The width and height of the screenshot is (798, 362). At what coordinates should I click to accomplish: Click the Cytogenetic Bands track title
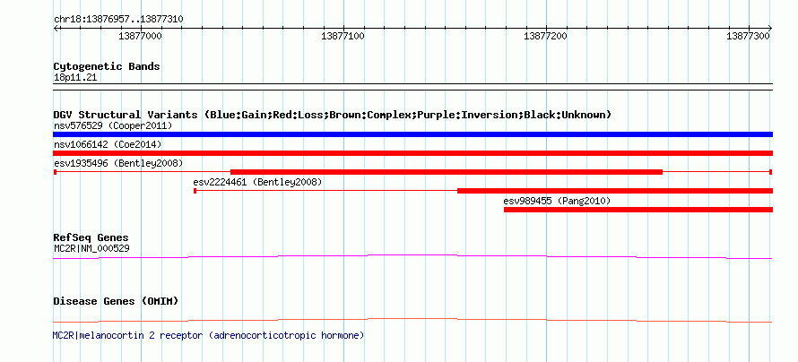point(107,66)
